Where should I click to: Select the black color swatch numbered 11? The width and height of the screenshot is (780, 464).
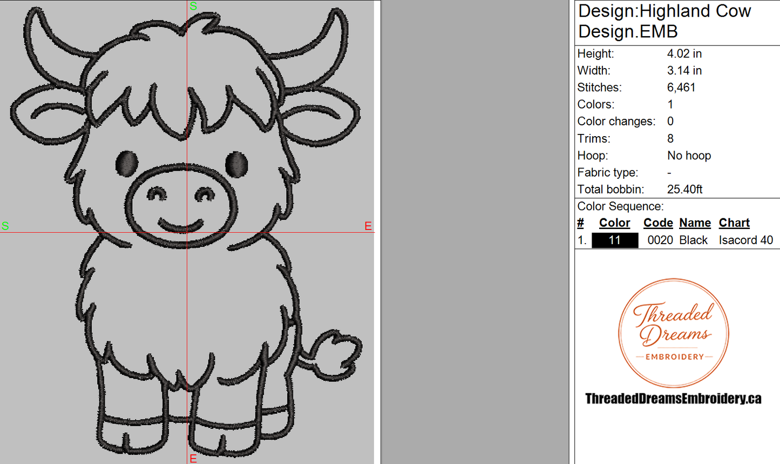[615, 240]
